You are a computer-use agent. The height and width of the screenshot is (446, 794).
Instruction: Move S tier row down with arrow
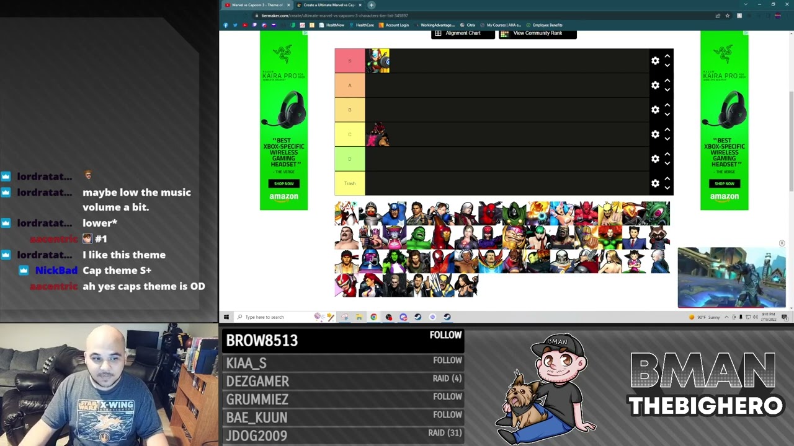click(667, 65)
